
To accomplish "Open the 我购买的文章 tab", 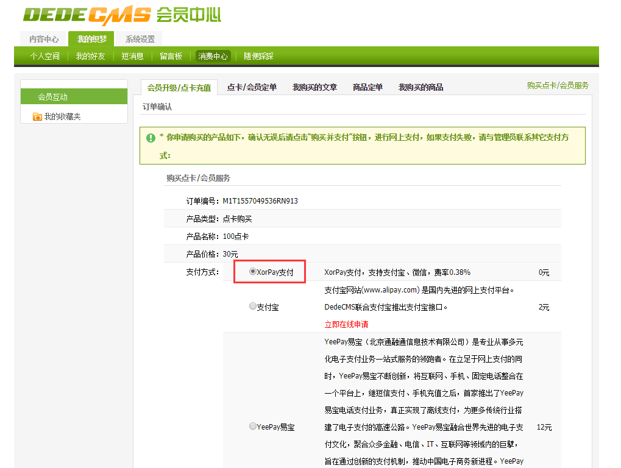I will coord(313,86).
